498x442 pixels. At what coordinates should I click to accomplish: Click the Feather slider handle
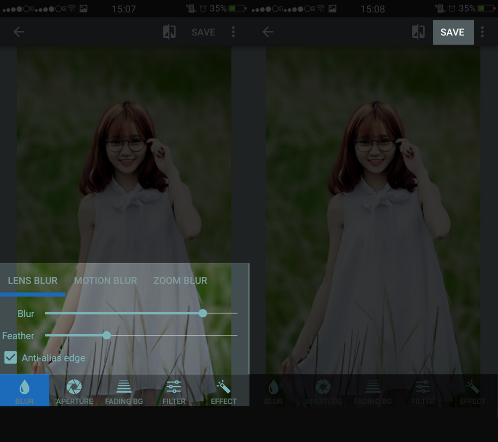107,335
